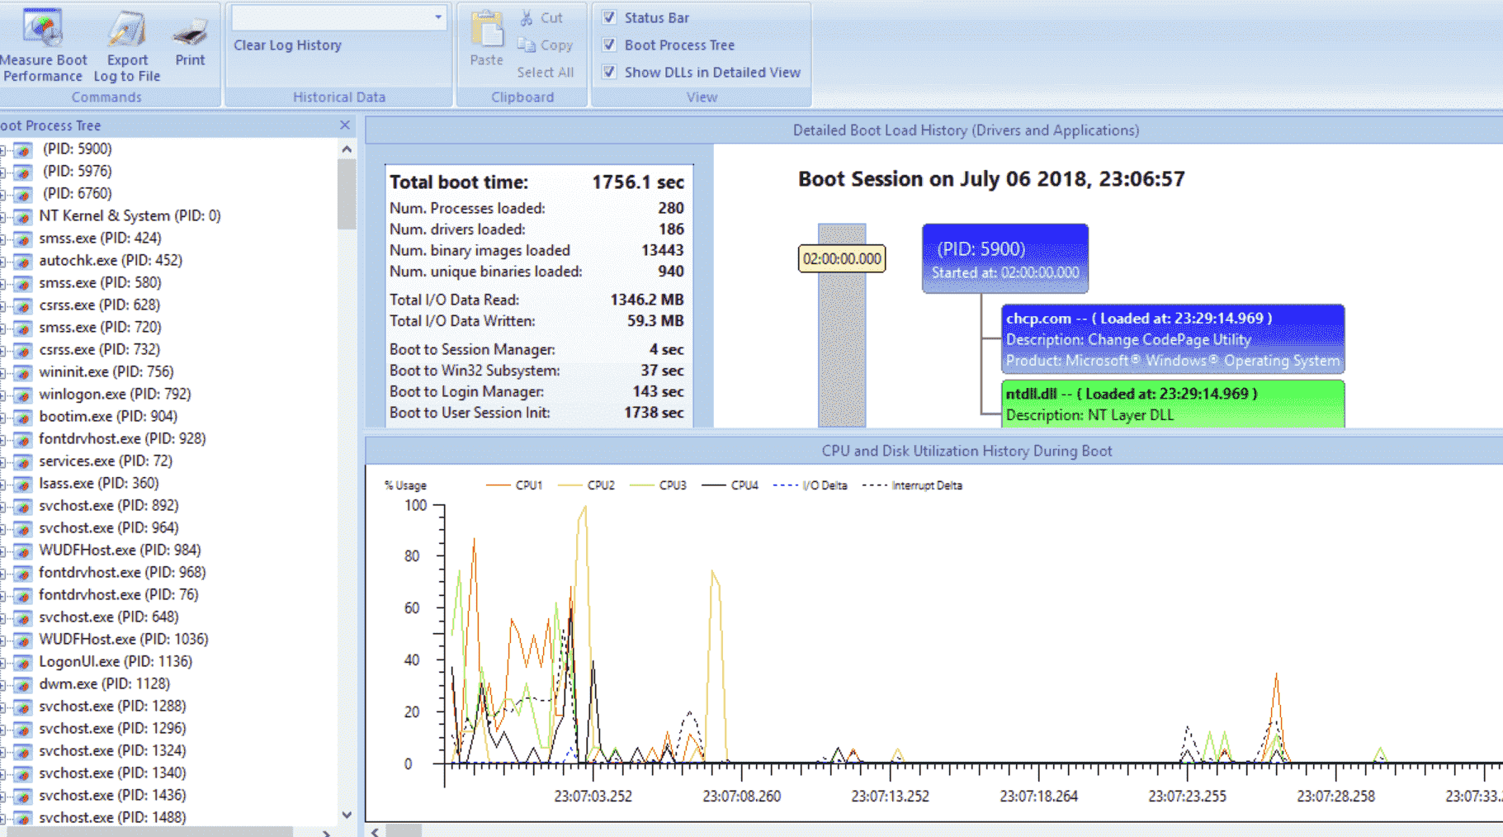Click the I/O Delta legend entry

coord(810,485)
